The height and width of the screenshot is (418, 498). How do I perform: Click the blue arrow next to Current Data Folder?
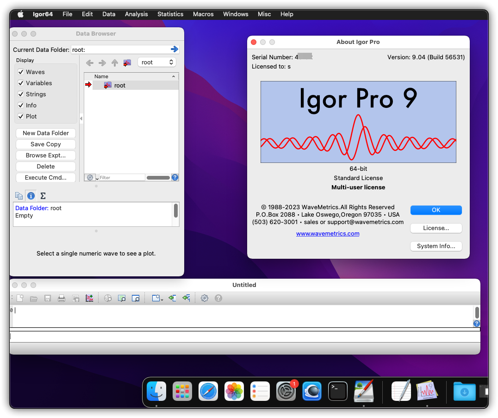point(174,49)
